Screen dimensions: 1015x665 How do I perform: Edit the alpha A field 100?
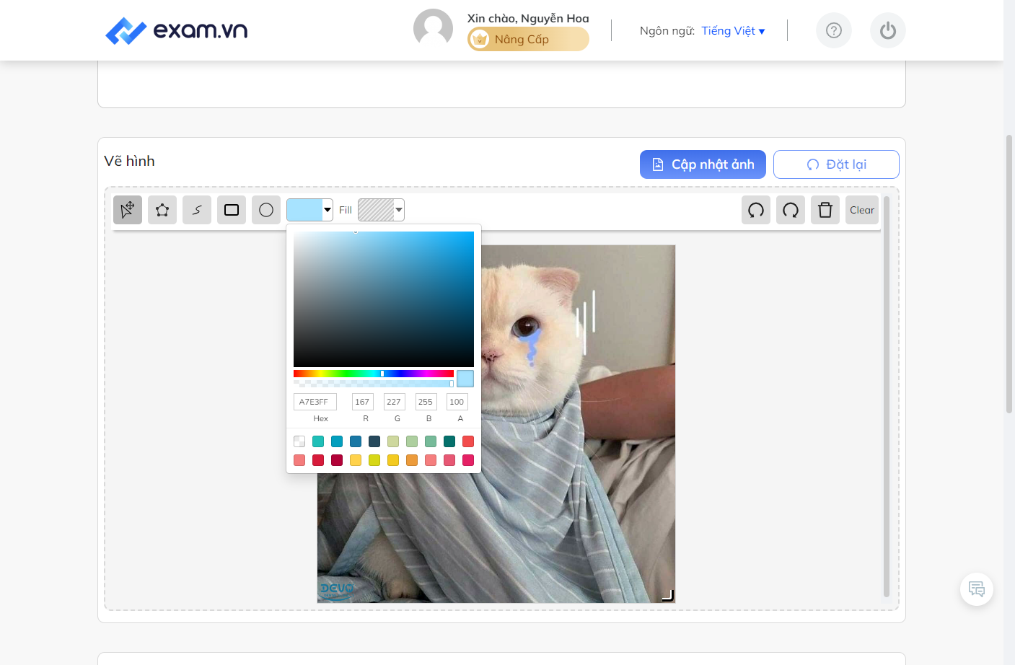tap(457, 402)
